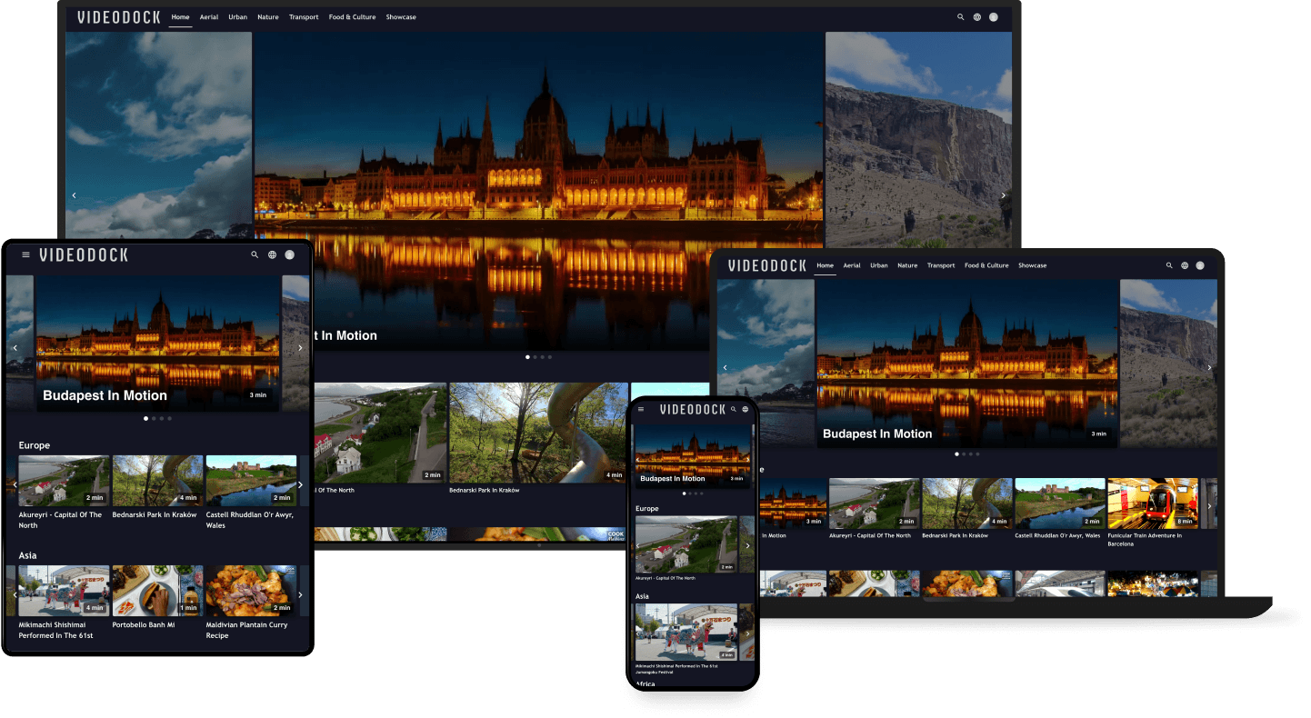Tap the globe icon on the tablet
Viewport: 1311px width, 718px height.
click(x=272, y=255)
